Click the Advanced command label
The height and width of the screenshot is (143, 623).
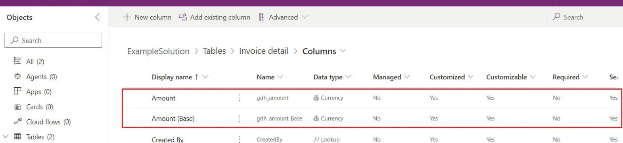pyautogui.click(x=283, y=17)
